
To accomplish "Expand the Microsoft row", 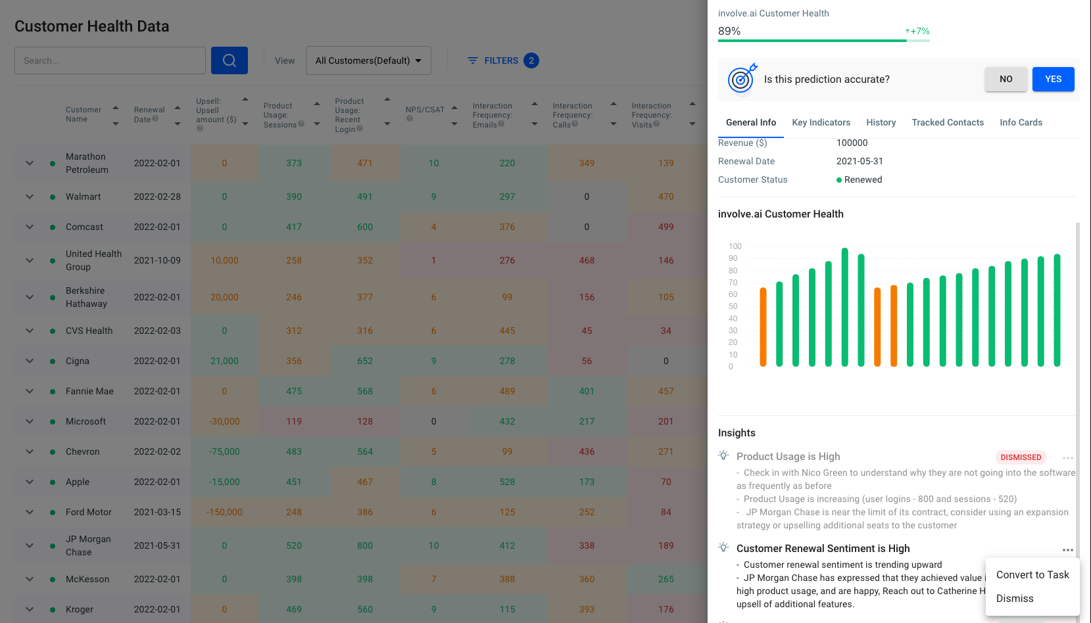I will tap(30, 421).
